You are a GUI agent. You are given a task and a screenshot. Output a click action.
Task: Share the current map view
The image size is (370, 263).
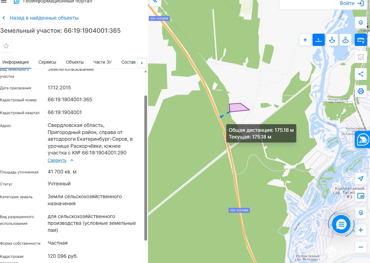[361, 74]
